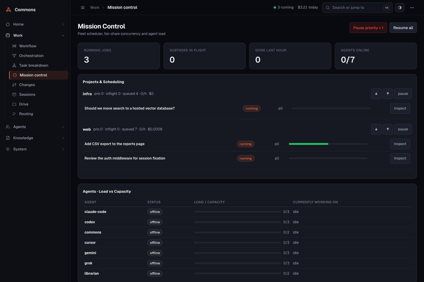Toggle the sidebar hamburger menu icon
424x282 pixels.
tap(83, 8)
